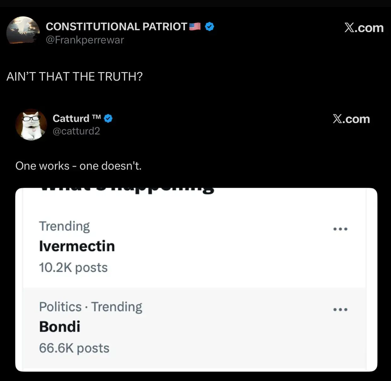391x381 pixels.
Task: Click the X.com logo in quoted post
Action: 351,119
